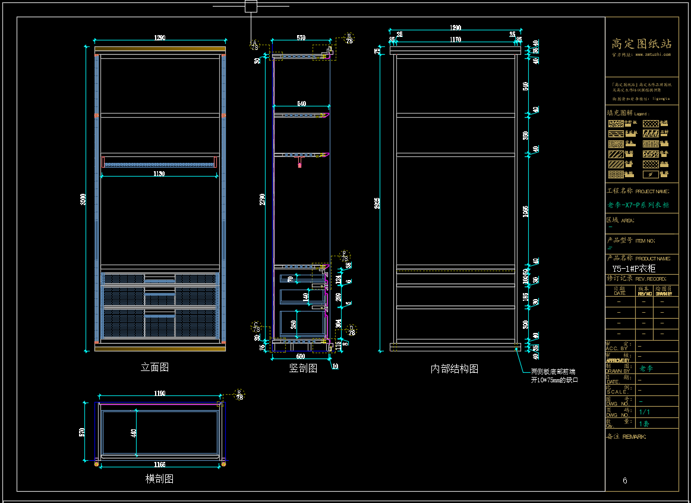Select the 70 drawer dimension in the vertical section
The image size is (691, 503).
coord(291,279)
